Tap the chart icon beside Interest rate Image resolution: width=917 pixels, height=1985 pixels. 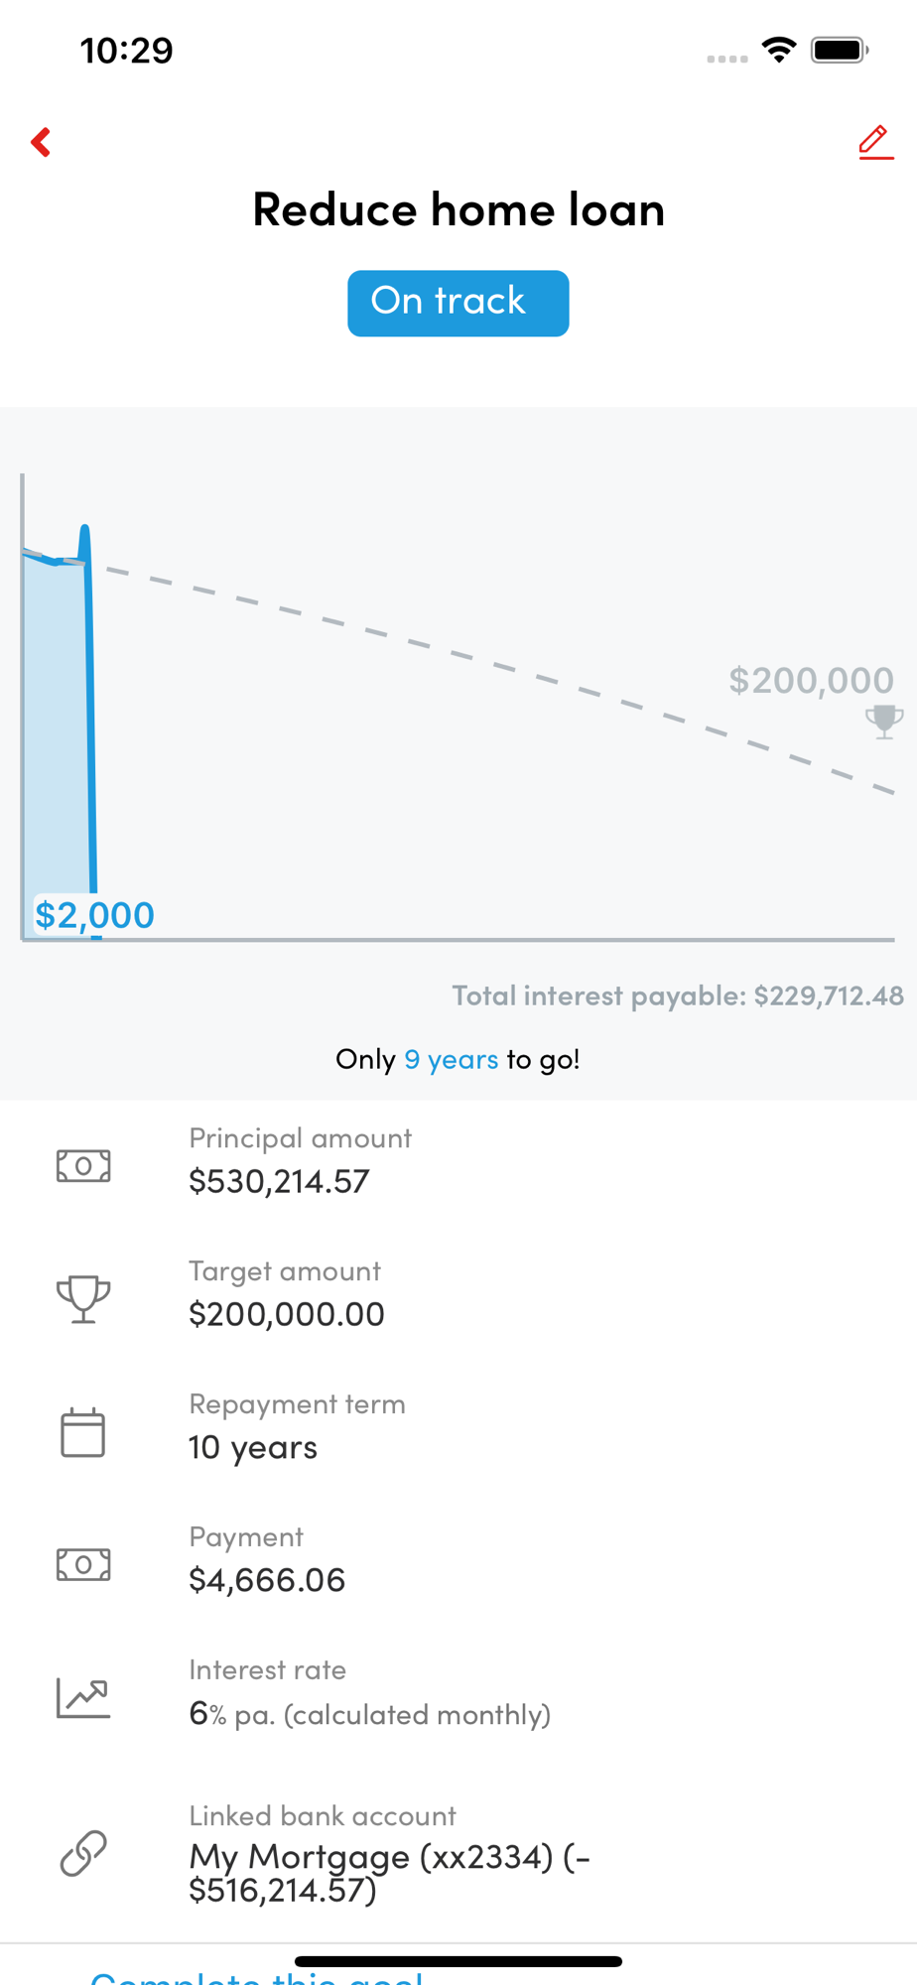tap(83, 1697)
